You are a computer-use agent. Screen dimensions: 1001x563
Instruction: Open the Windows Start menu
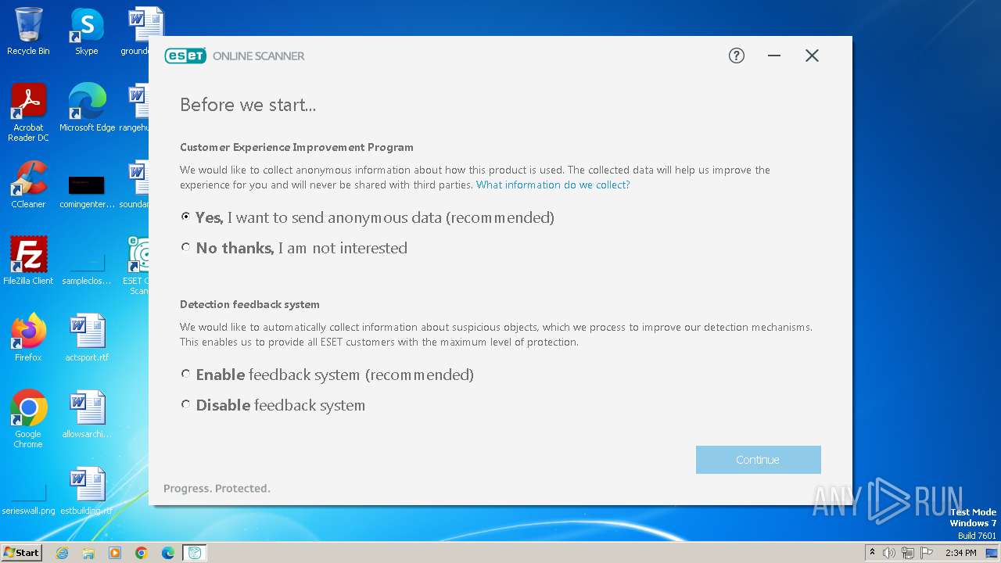tap(21, 552)
